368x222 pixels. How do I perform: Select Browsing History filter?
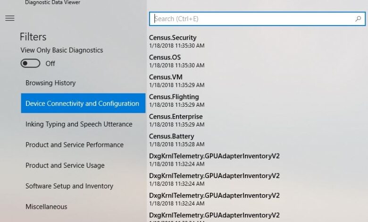(x=50, y=83)
